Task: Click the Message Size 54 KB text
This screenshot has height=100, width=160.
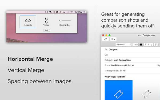Action: [115, 71]
